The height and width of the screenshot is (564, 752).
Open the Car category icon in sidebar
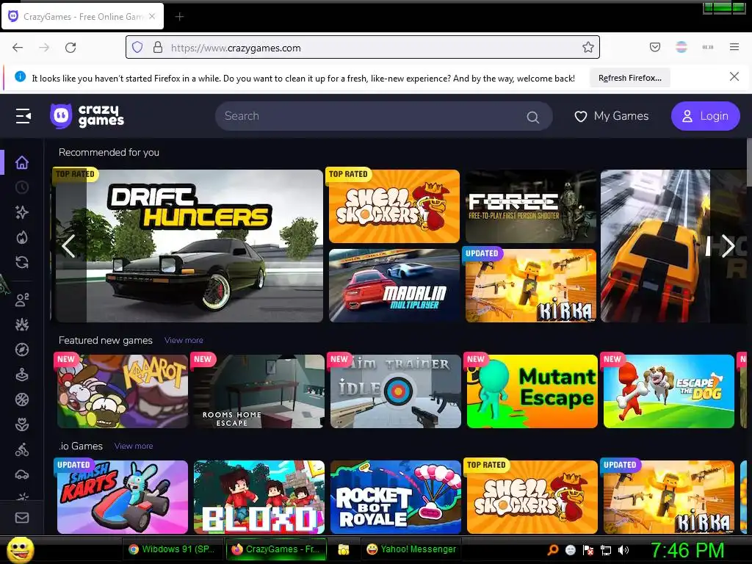click(22, 474)
